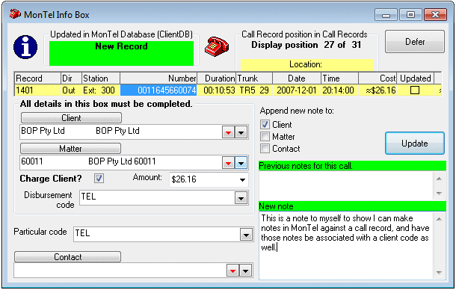Maximize the MonTel Info Box window

[x=410, y=14]
